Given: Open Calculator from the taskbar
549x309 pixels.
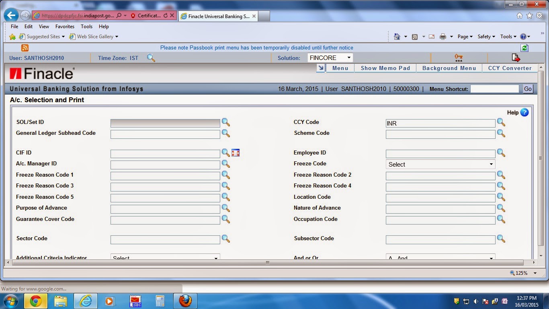Looking at the screenshot, I should pyautogui.click(x=160, y=301).
